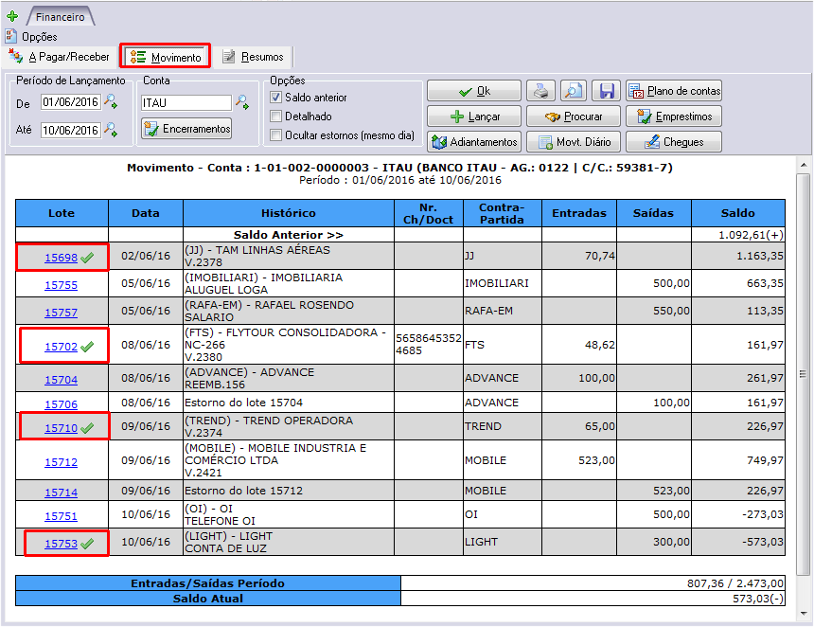
Task: Click the printer icon button
Action: pos(541,91)
